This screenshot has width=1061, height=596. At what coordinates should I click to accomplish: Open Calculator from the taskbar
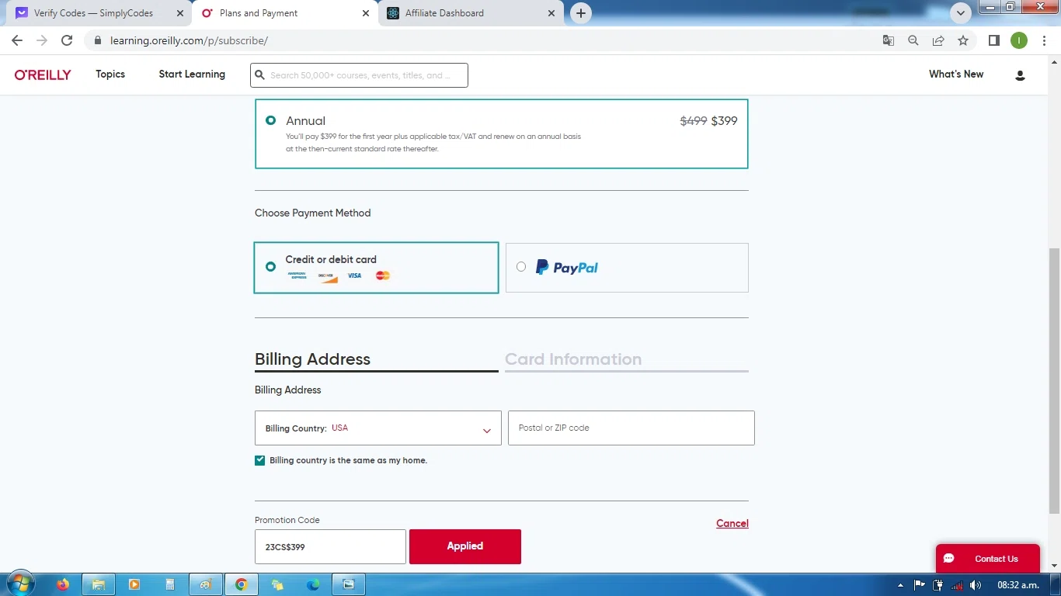(170, 584)
